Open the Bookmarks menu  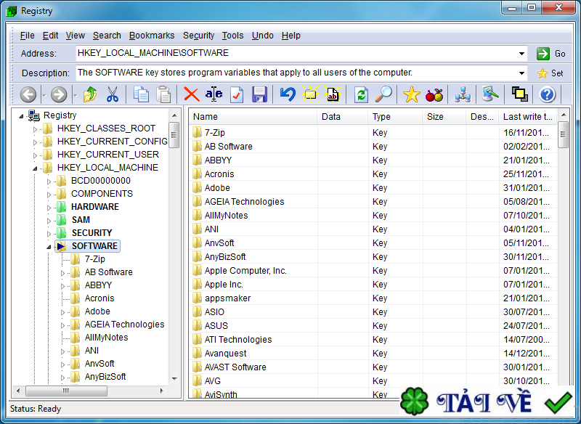pos(152,36)
